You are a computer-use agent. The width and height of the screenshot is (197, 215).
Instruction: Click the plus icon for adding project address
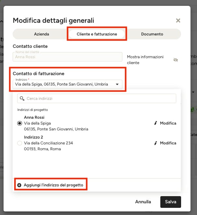(19, 185)
